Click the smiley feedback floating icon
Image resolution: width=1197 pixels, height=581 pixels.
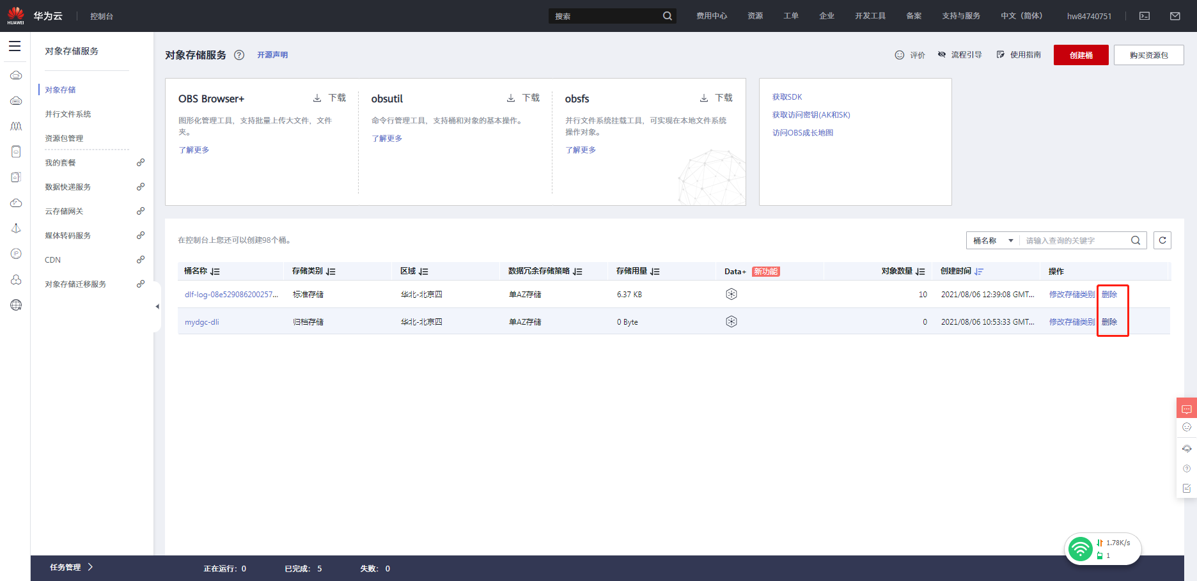[1187, 428]
